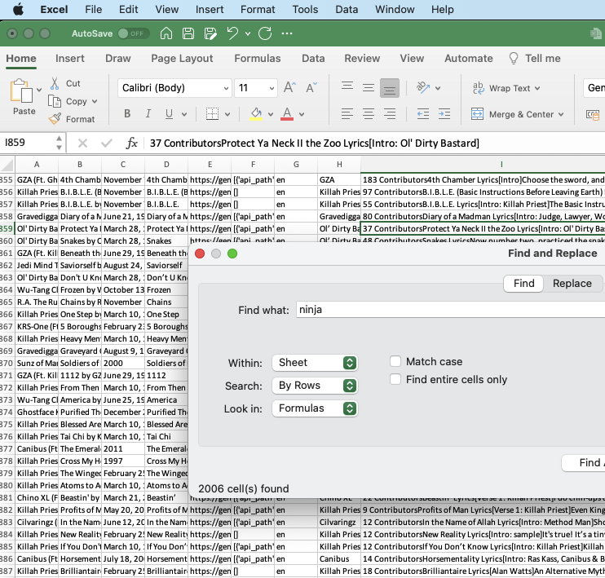Switch to the Replace tab
The width and height of the screenshot is (605, 578).
click(x=572, y=284)
